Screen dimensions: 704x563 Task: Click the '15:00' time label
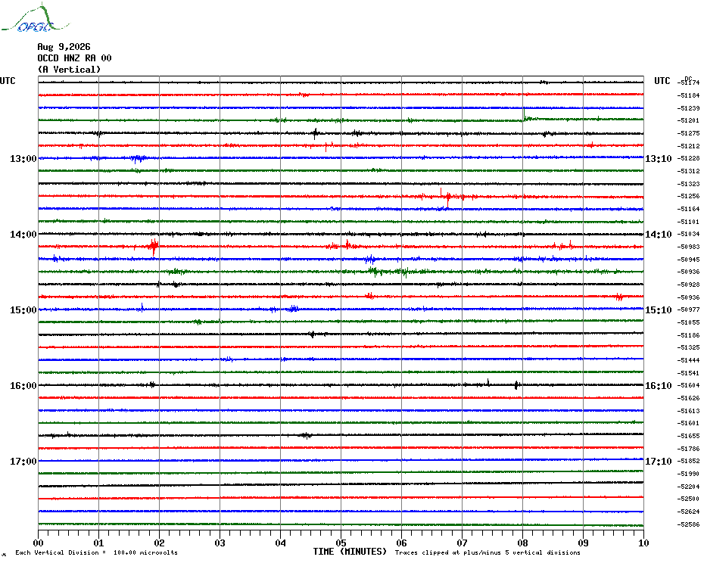[23, 309]
